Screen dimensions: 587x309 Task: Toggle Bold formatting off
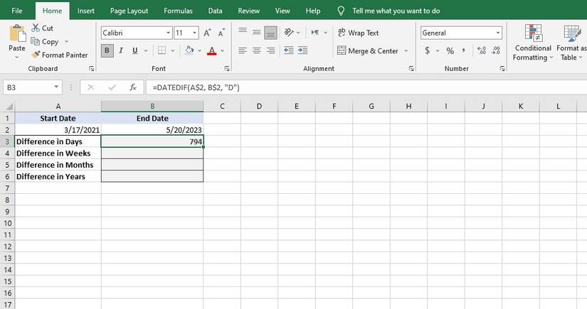point(107,50)
